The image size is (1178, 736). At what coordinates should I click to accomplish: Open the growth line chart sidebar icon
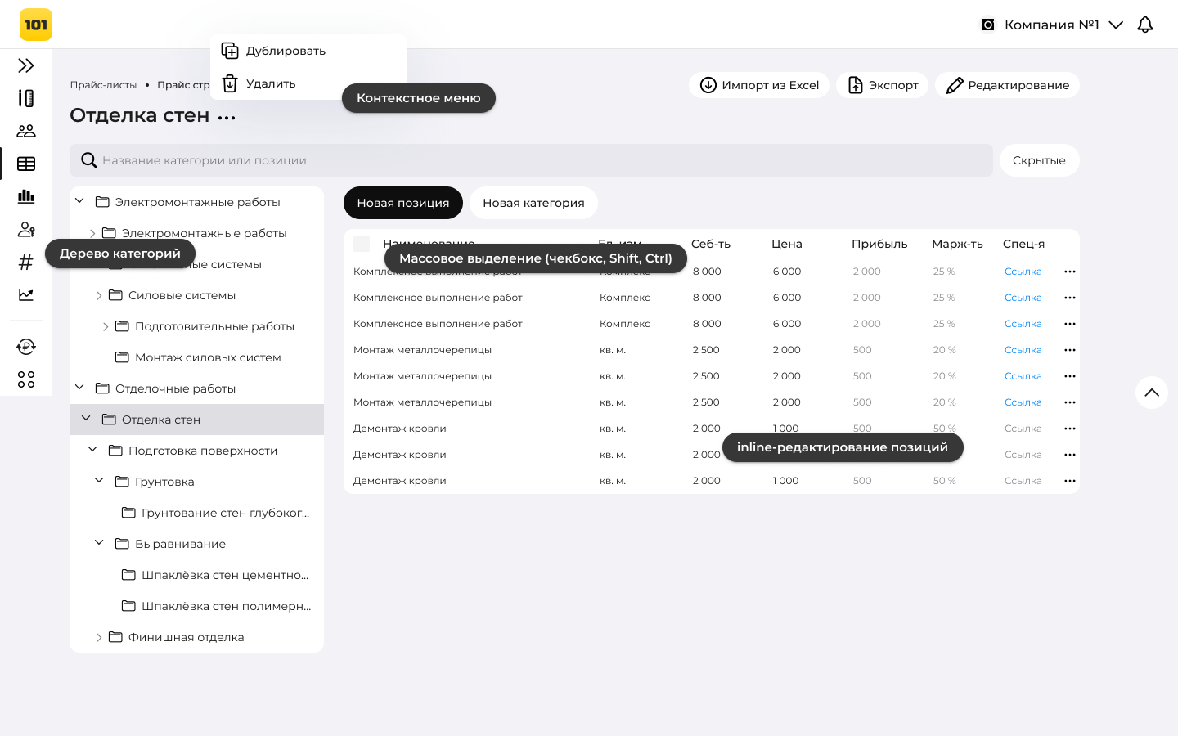(x=26, y=294)
